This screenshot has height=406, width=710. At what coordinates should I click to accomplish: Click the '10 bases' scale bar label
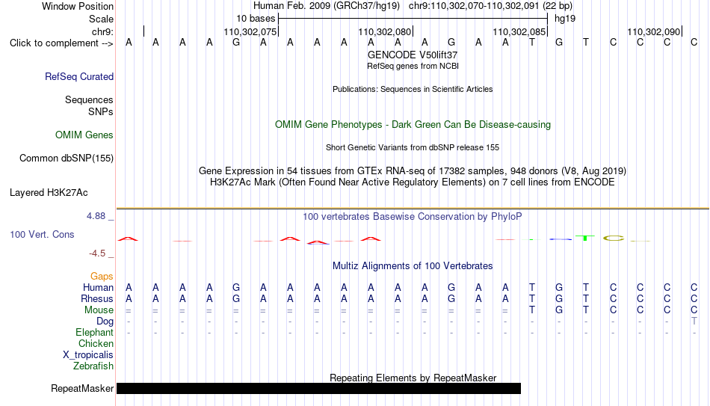256,19
